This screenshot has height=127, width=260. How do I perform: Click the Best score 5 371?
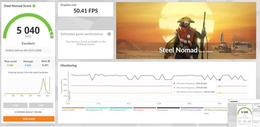click(45, 65)
